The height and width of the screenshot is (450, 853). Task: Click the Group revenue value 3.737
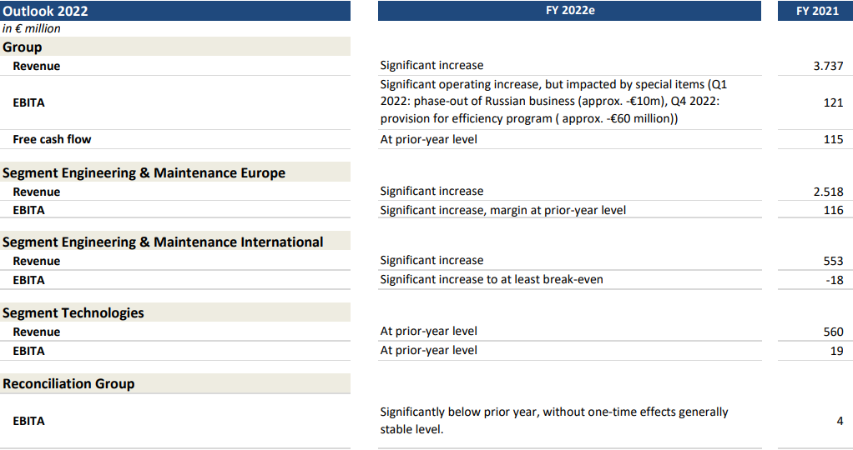[x=828, y=66]
